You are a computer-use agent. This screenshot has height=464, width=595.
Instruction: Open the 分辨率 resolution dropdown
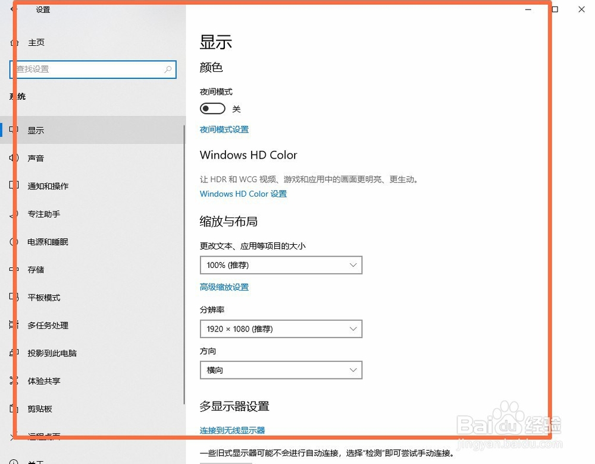click(x=281, y=329)
